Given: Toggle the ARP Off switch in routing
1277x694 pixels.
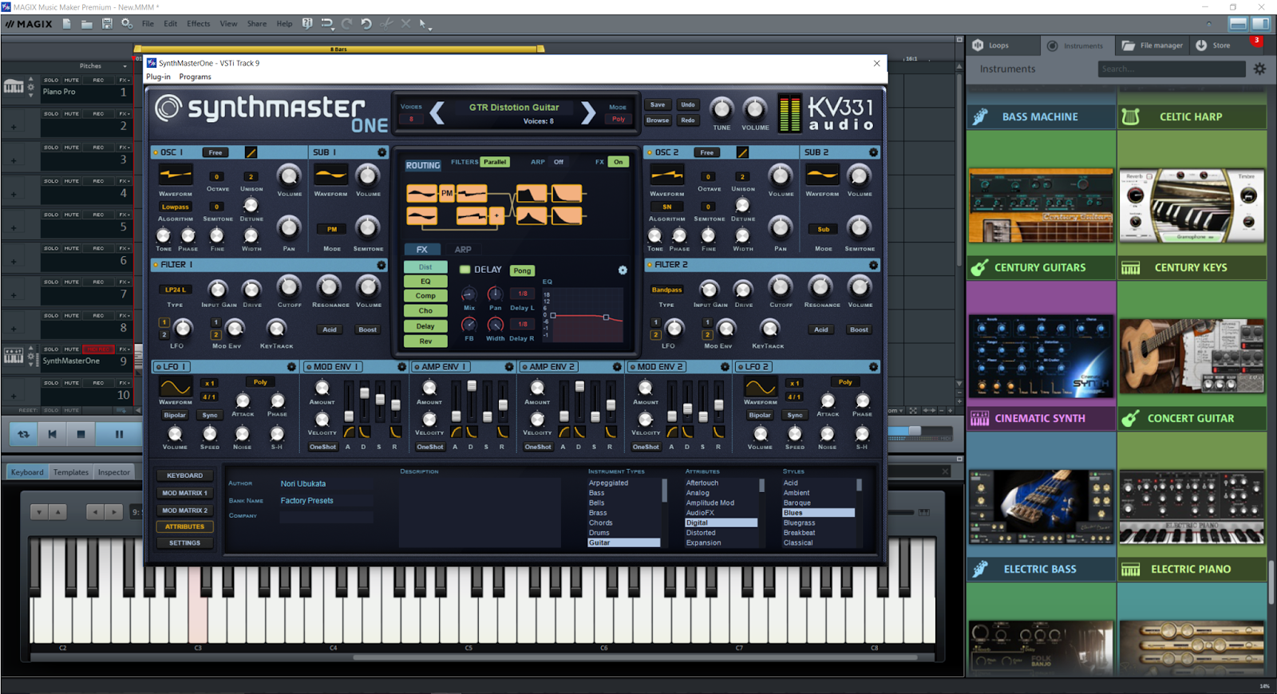Looking at the screenshot, I should coord(559,162).
